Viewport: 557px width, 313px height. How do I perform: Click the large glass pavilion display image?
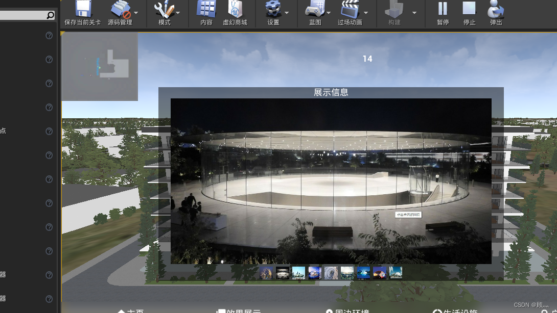[x=331, y=181]
